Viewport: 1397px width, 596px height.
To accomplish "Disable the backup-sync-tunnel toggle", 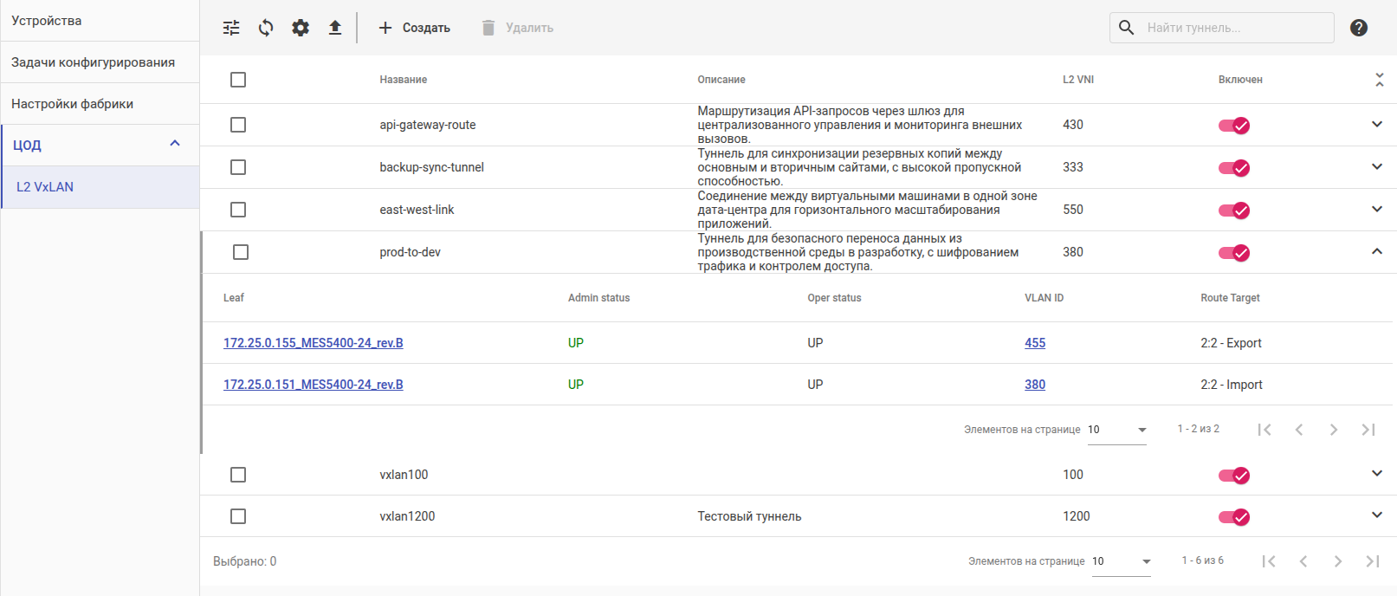I will coord(1234,168).
